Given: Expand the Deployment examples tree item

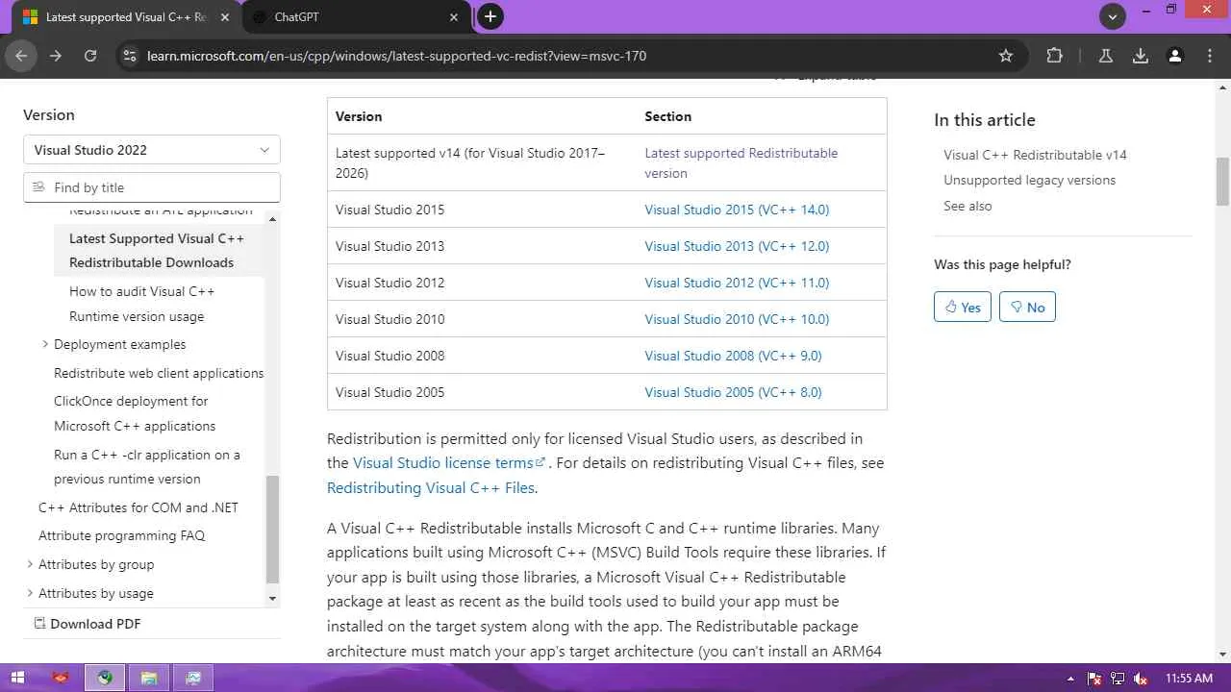Looking at the screenshot, I should click(45, 344).
